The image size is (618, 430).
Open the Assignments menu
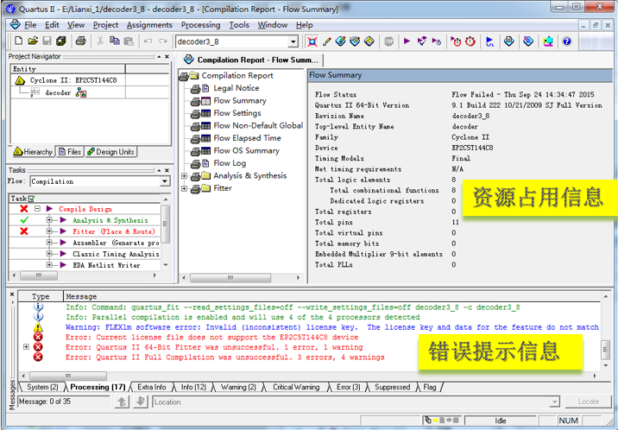(149, 25)
